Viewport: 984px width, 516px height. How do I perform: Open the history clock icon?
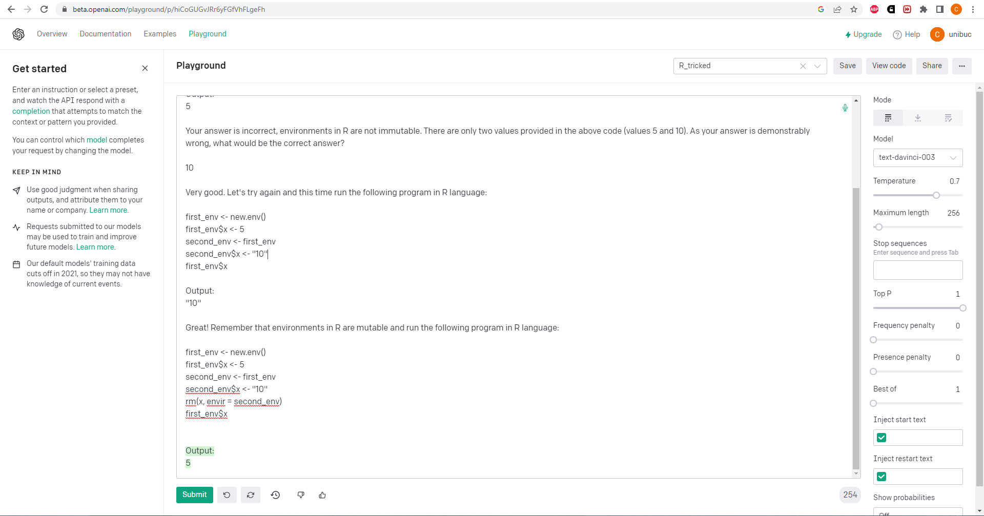click(275, 495)
